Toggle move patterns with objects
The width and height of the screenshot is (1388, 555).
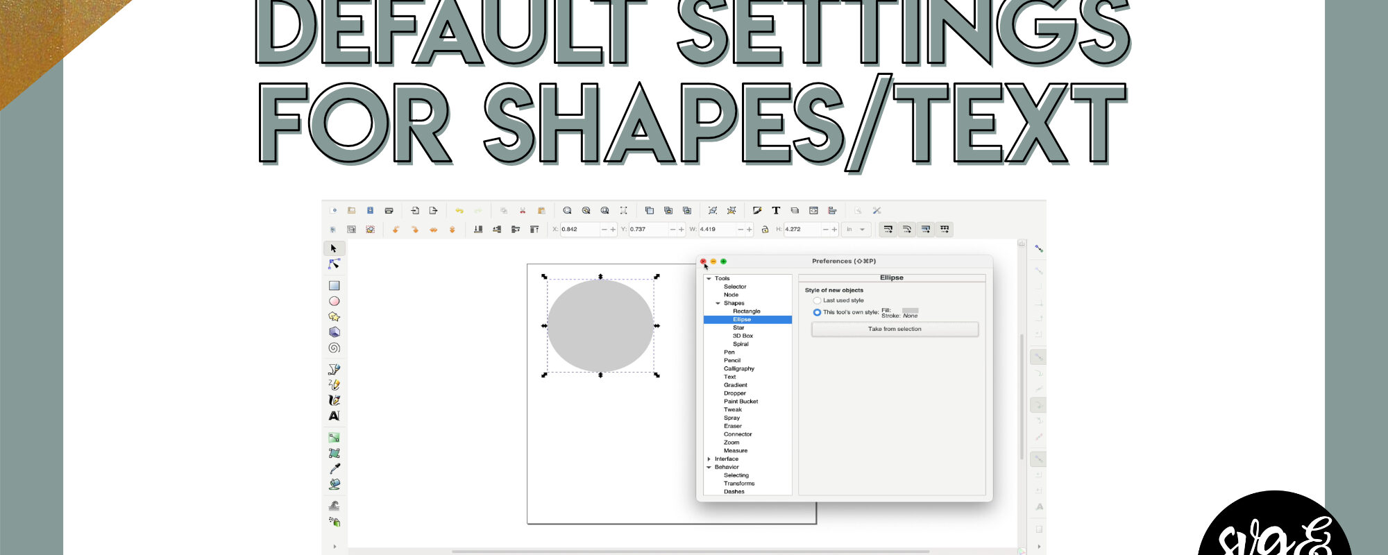[944, 229]
